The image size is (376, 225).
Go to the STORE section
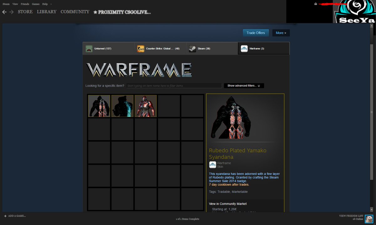tap(25, 12)
